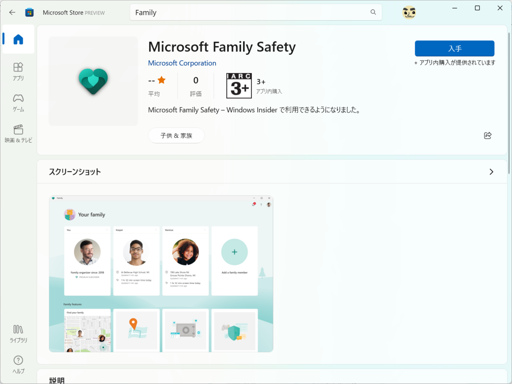Open 映画 & テレビ in sidebar
This screenshot has width=512, height=384.
[x=18, y=134]
